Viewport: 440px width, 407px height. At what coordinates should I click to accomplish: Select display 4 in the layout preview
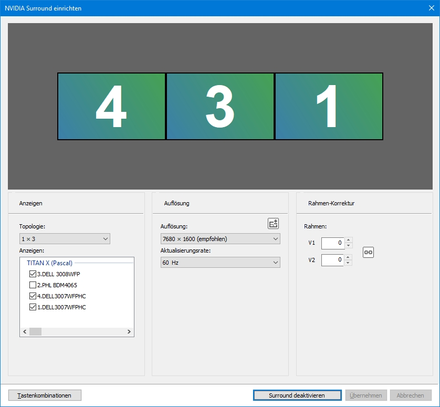(111, 107)
